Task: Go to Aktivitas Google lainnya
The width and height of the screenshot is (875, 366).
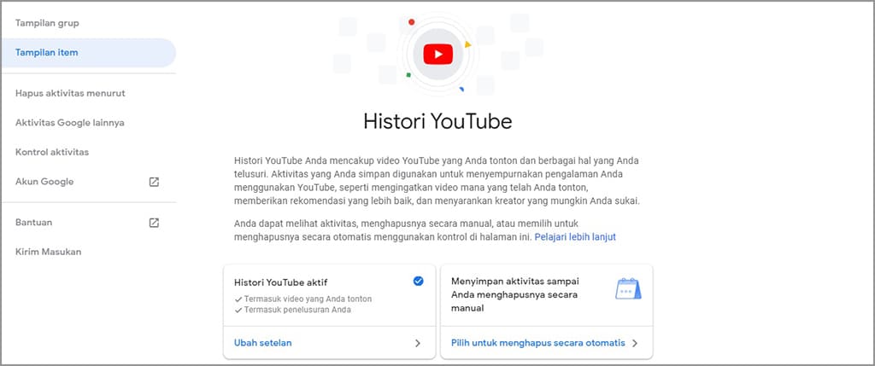Action: [x=70, y=123]
